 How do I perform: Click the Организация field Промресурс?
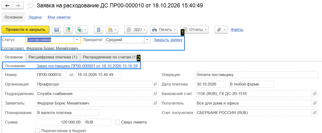tap(94, 84)
